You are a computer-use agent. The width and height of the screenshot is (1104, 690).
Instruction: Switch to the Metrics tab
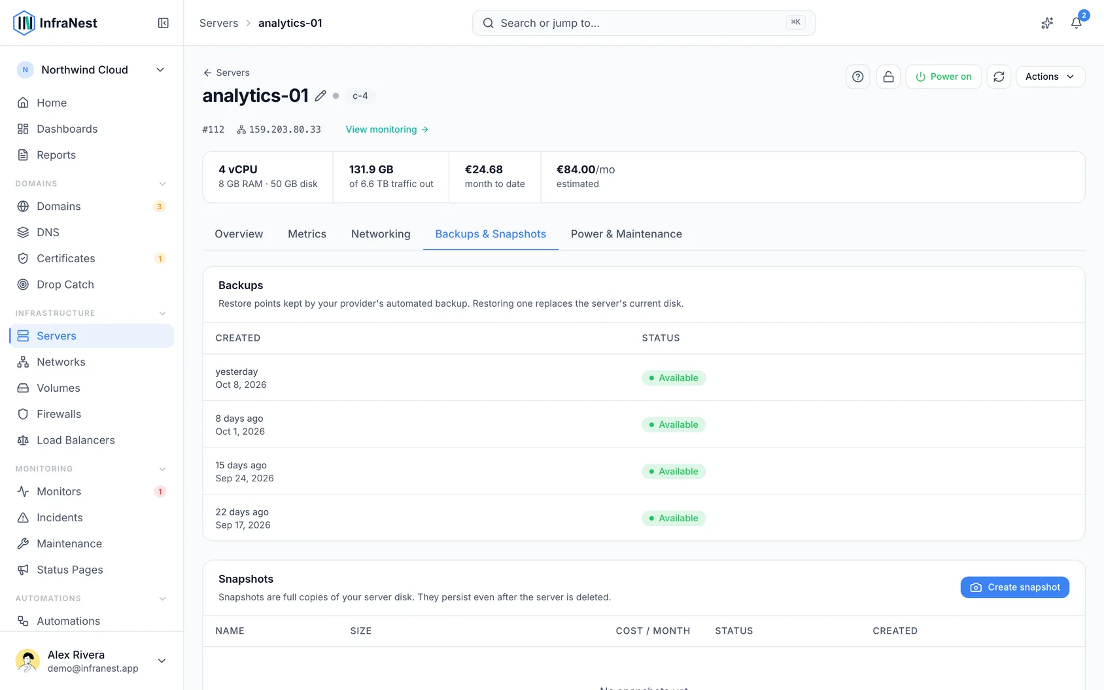pos(307,234)
